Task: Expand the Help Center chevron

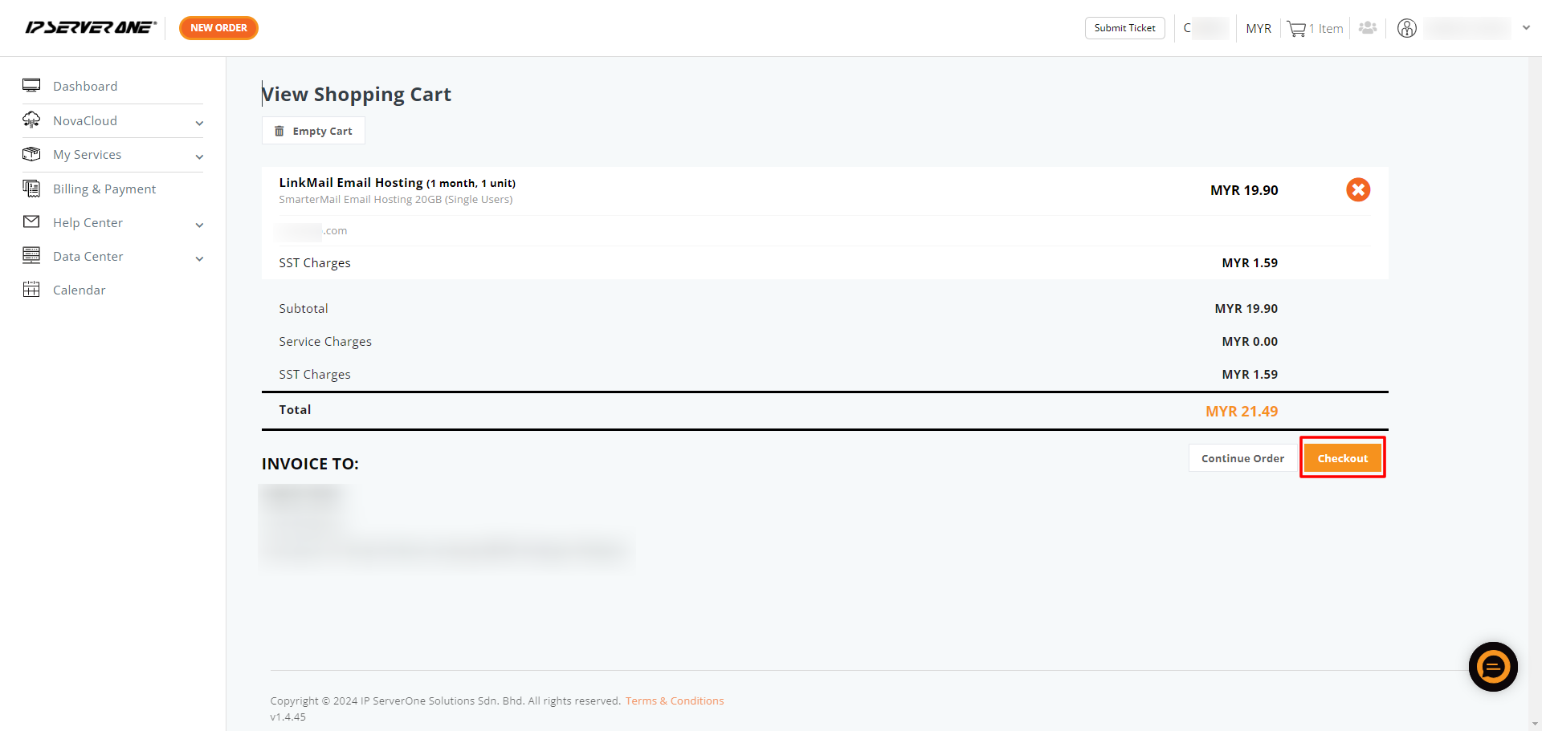Action: [199, 225]
